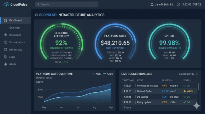The height and width of the screenshot is (114, 205).
Task: Click the Networking globe icon
Action: pyautogui.click(x=5, y=50)
